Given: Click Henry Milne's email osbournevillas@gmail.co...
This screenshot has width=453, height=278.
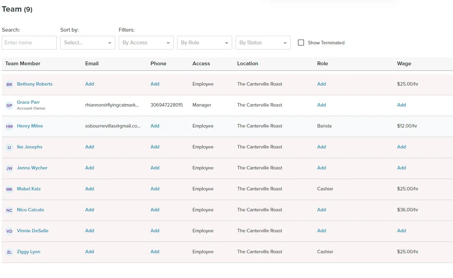Looking at the screenshot, I should tap(113, 126).
